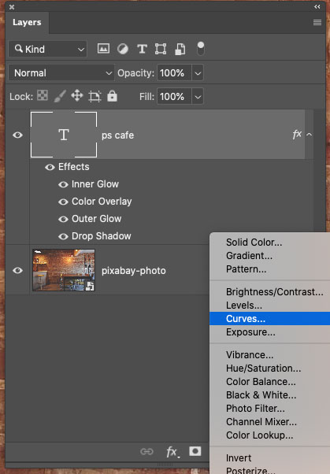Toggle the layer filtering switch
The width and height of the screenshot is (330, 474).
coord(201,49)
